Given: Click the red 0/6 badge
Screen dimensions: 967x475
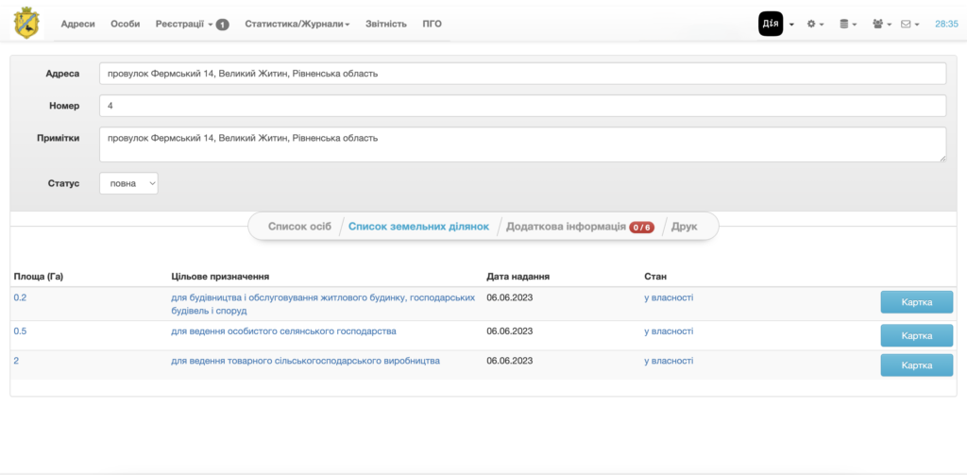Looking at the screenshot, I should 641,227.
